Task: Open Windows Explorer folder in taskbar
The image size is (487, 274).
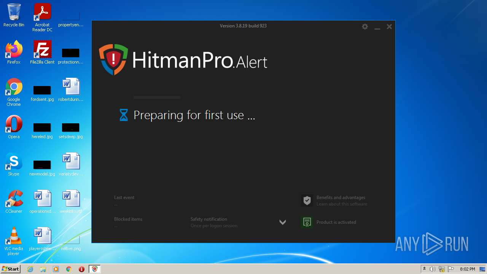Action: (x=43, y=269)
